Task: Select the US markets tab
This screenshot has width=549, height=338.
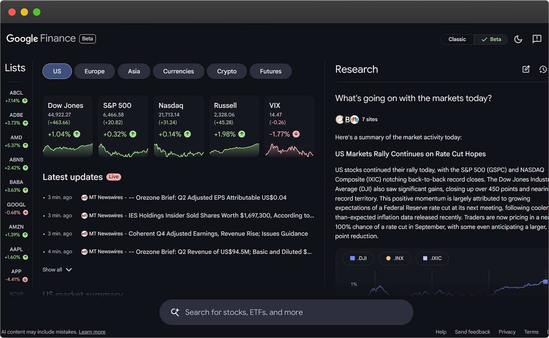Action: pyautogui.click(x=57, y=71)
